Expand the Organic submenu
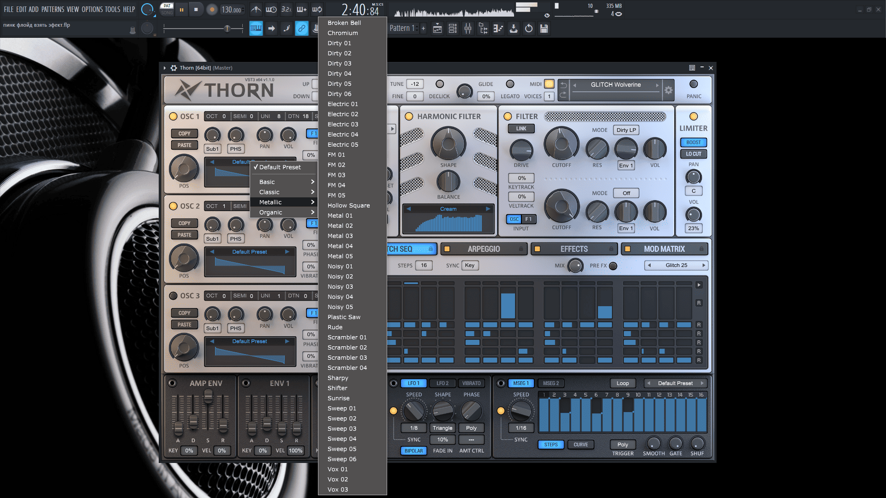This screenshot has height=498, width=886. pyautogui.click(x=284, y=213)
